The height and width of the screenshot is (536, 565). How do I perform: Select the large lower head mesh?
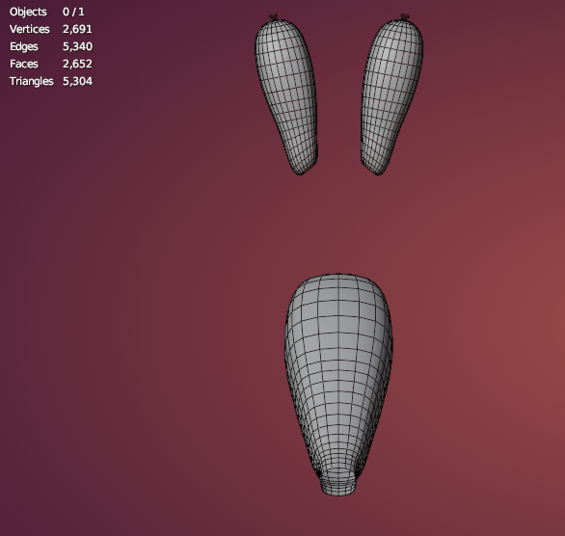click(338, 382)
